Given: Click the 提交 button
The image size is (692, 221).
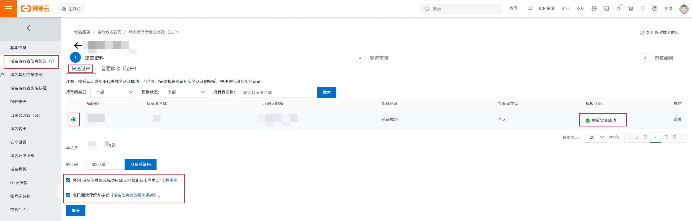Looking at the screenshot, I should (x=76, y=210).
